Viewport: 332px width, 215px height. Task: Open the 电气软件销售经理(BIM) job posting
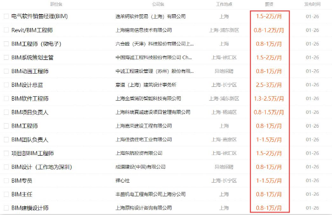(x=40, y=16)
